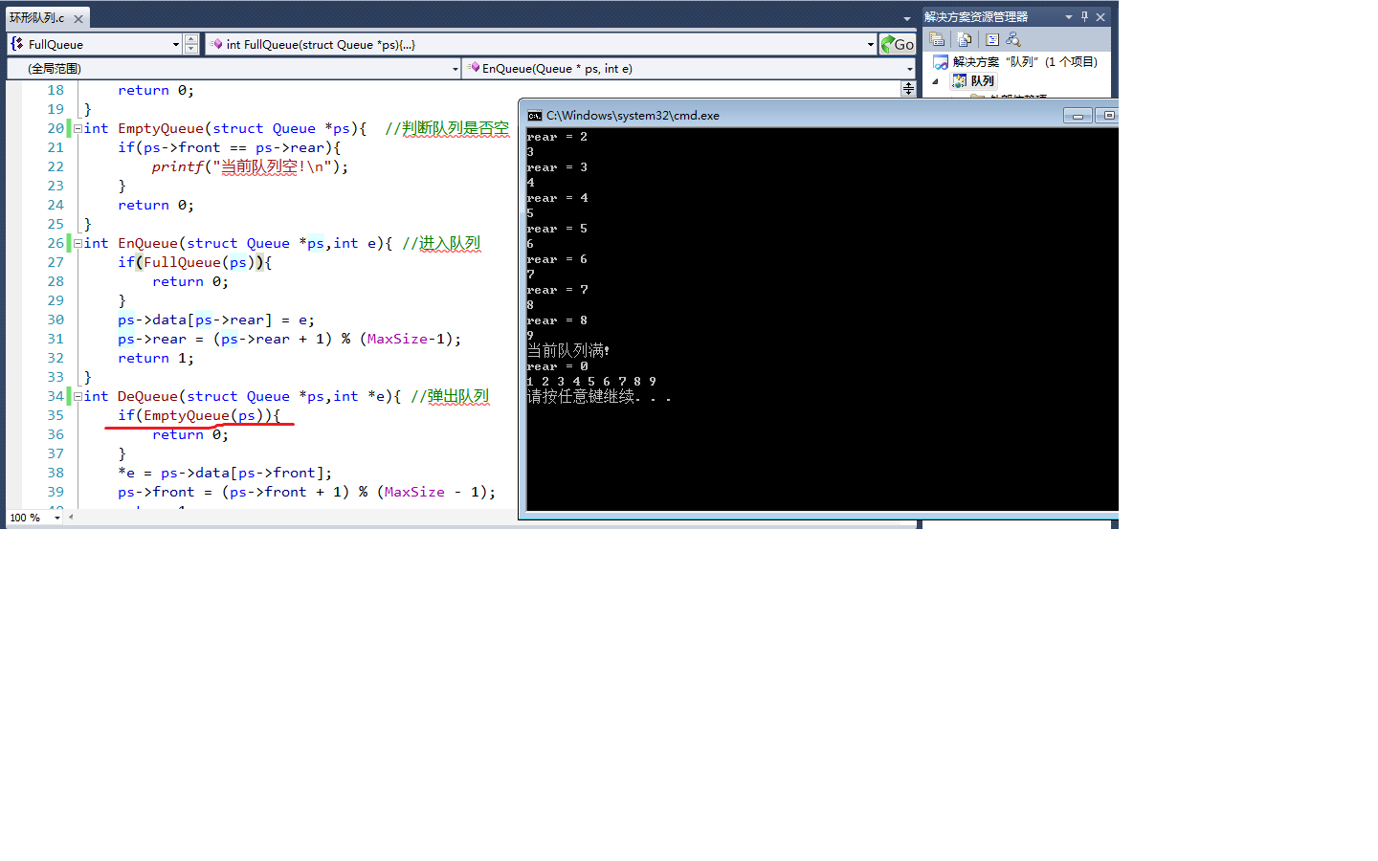Click the project icon beside 队列

959,81
